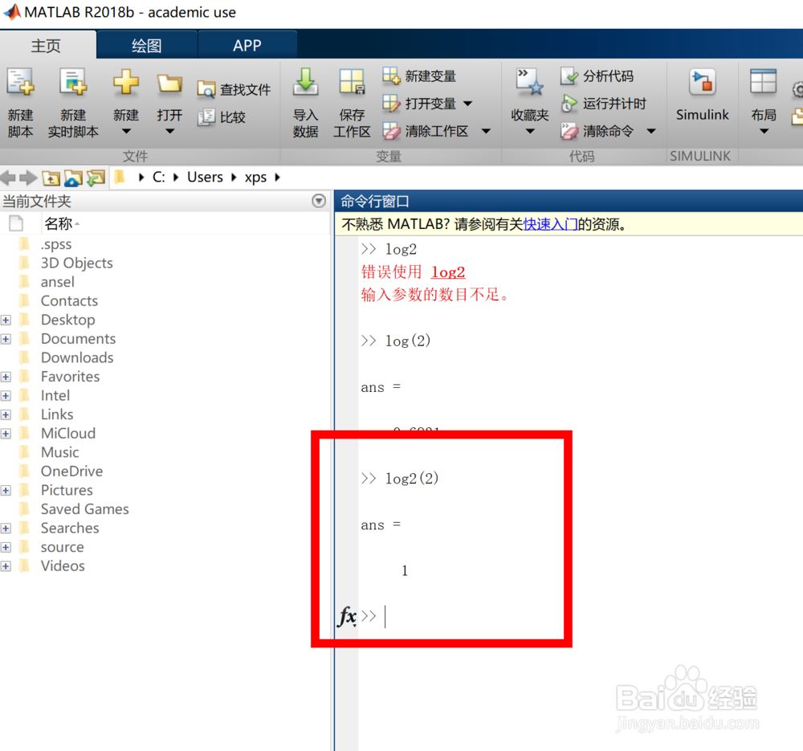Open the Open (打开) dropdown arrow
This screenshot has width=803, height=751.
(170, 132)
